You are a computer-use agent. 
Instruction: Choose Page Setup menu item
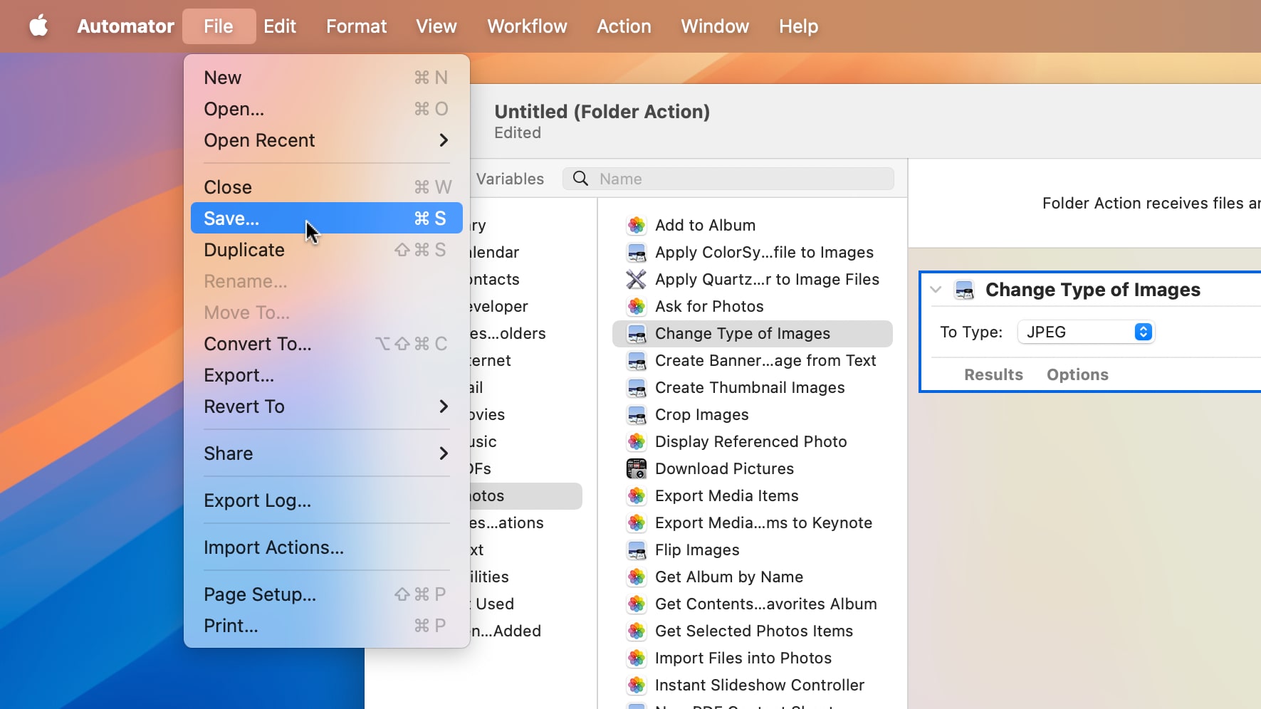point(326,594)
